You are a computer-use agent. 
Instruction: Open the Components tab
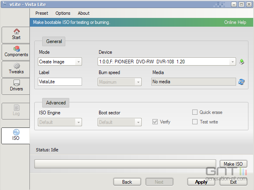pos(16,52)
